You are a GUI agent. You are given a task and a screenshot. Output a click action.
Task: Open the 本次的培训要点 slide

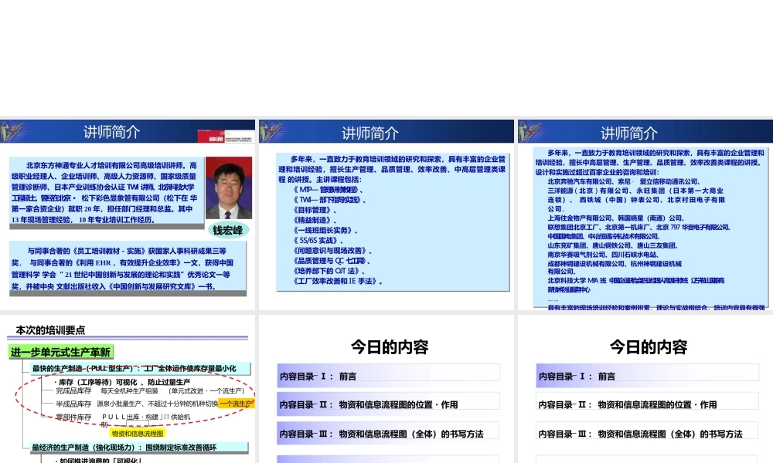[128, 389]
